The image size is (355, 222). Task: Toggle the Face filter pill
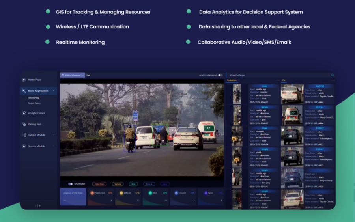tap(165, 184)
